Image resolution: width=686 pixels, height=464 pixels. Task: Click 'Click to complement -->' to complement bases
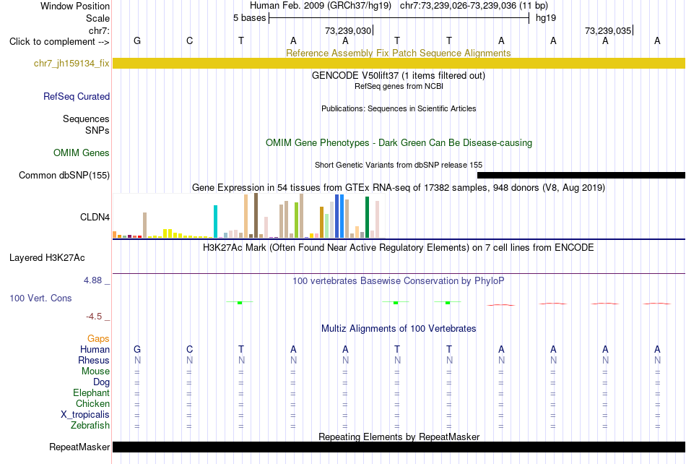[59, 42]
